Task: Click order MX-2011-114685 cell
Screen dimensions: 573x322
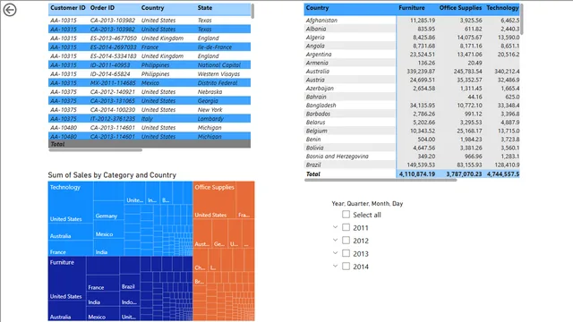Action: coord(113,83)
